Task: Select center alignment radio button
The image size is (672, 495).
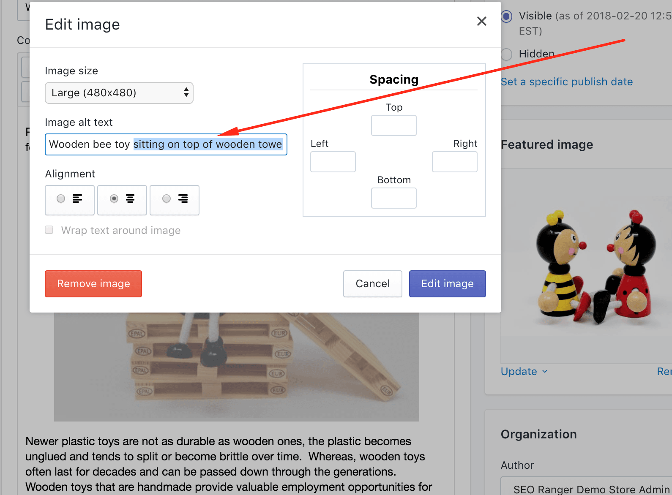Action: tap(114, 199)
